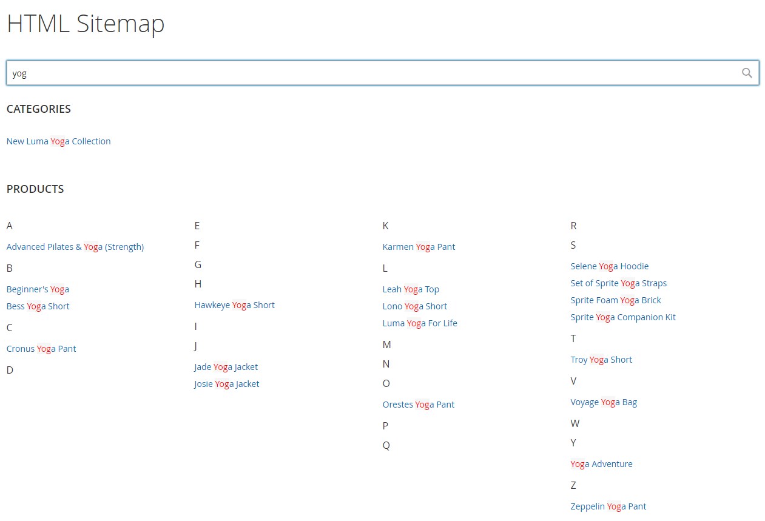Open Jade Yoga Jacket product
Screen dimensions: 765x521
226,367
